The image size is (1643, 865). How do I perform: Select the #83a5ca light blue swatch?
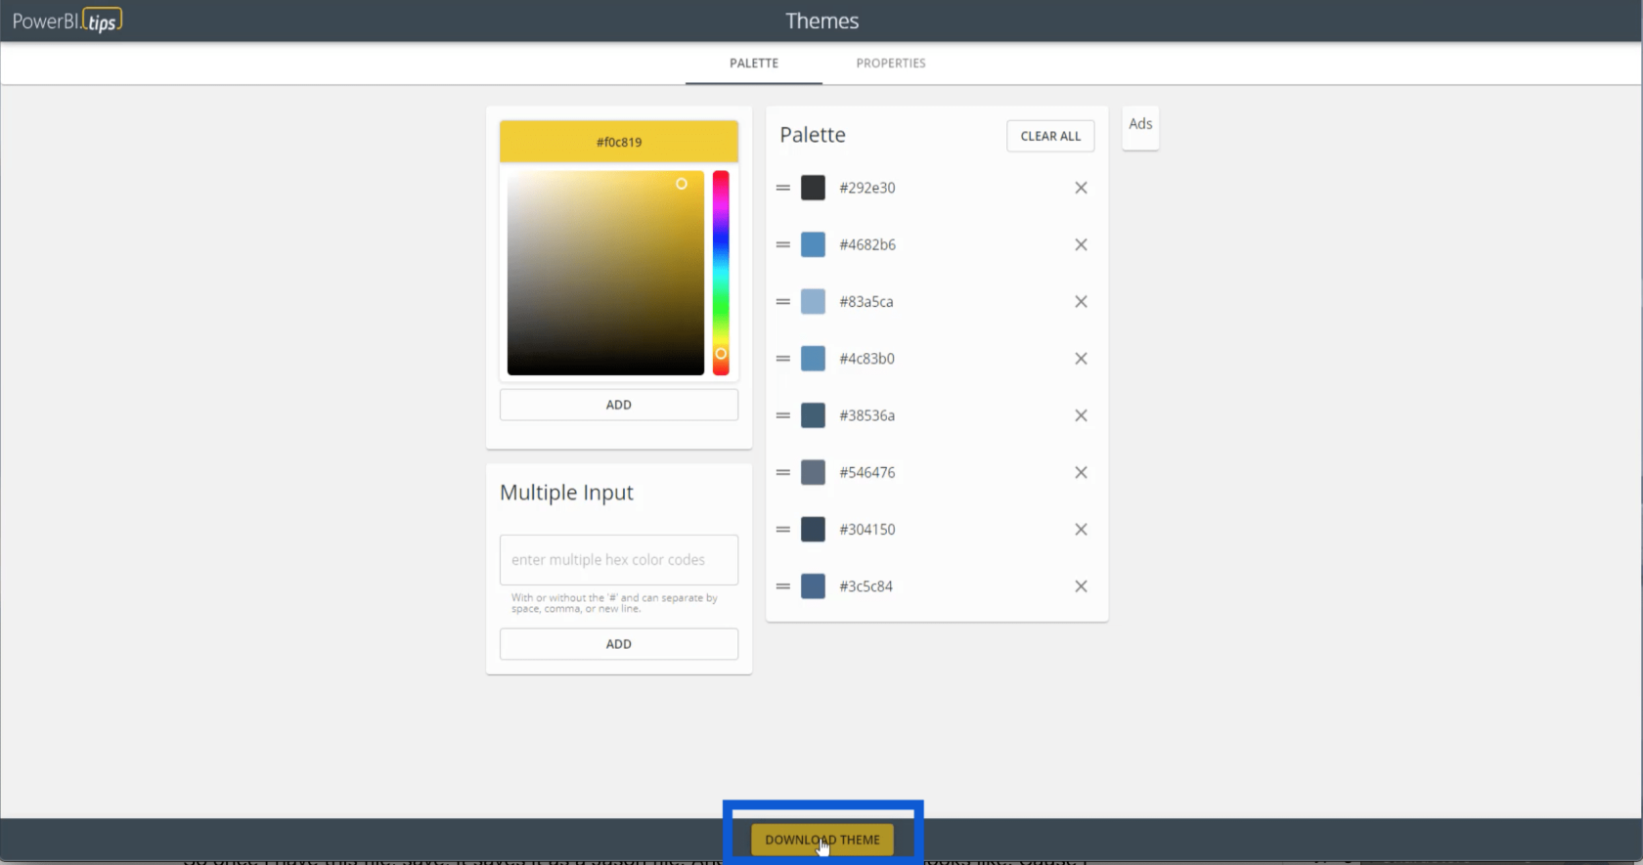tap(813, 302)
